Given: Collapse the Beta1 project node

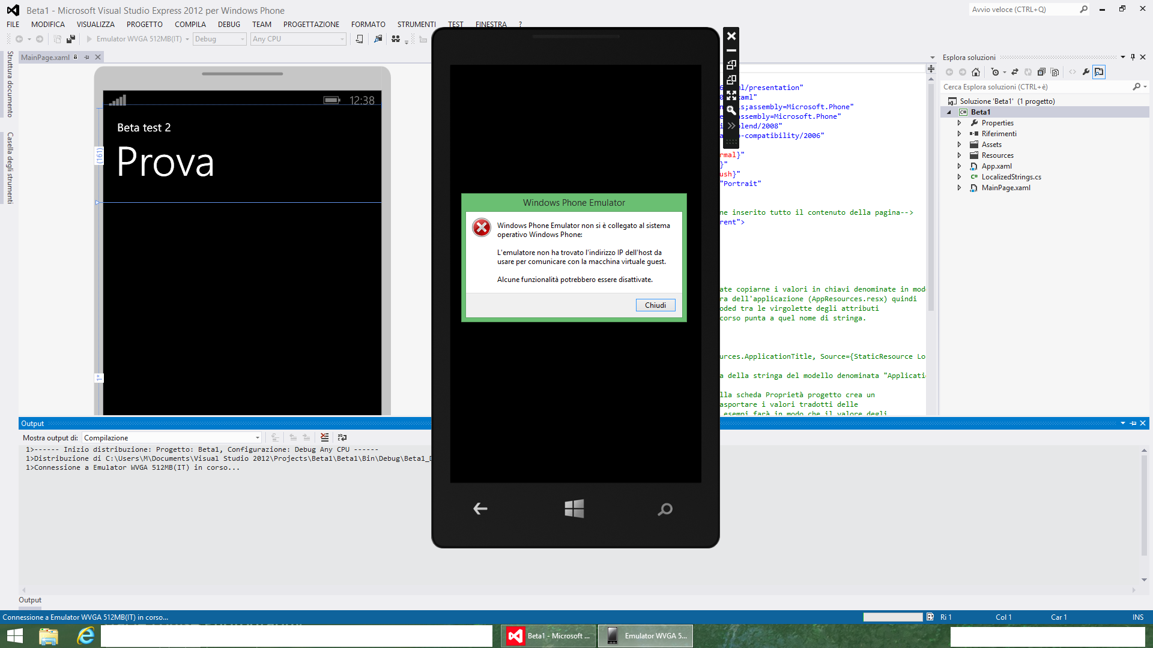Looking at the screenshot, I should pyautogui.click(x=949, y=112).
